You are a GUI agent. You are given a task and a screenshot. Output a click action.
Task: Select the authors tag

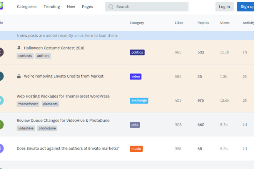point(43,56)
